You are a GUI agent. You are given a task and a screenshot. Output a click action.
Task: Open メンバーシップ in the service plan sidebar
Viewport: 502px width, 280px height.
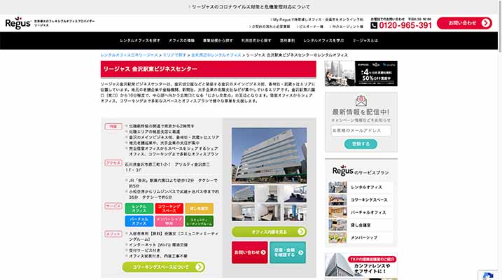coord(361,238)
